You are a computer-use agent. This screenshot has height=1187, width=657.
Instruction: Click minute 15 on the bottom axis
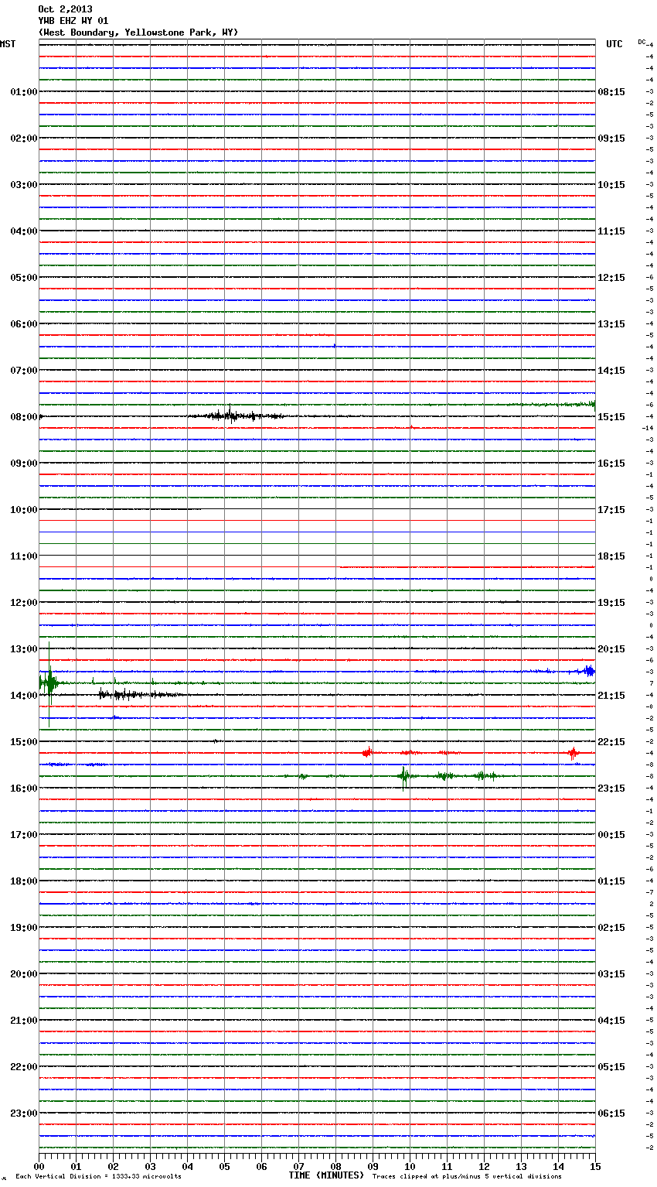[x=595, y=1166]
